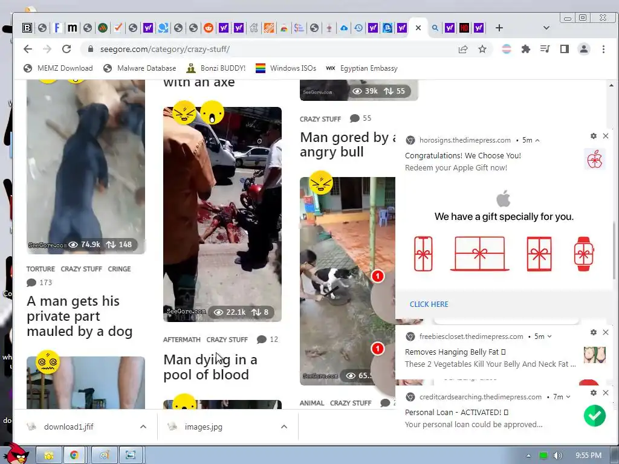Reload the current page
Viewport: 619px width, 464px height.
pyautogui.click(x=66, y=49)
